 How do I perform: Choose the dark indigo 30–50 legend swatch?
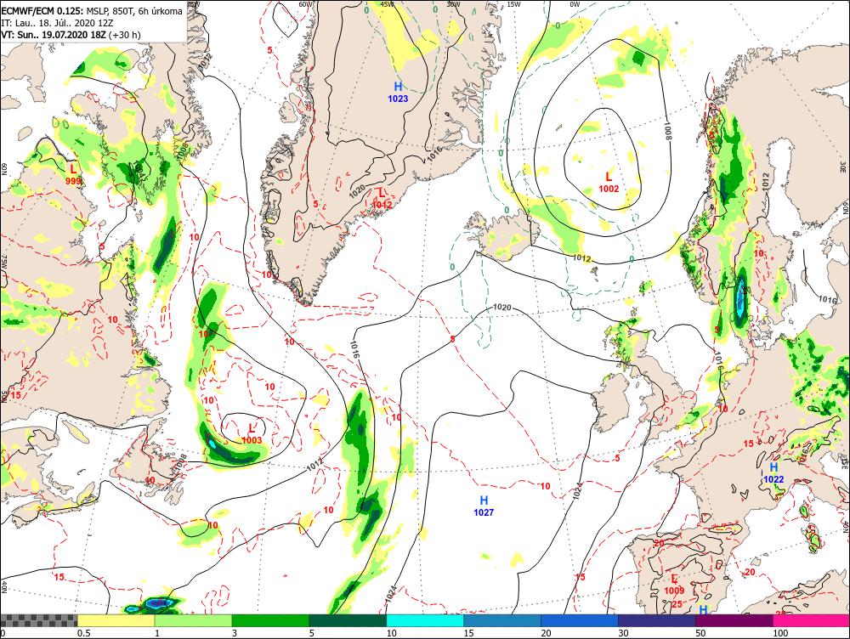656,620
